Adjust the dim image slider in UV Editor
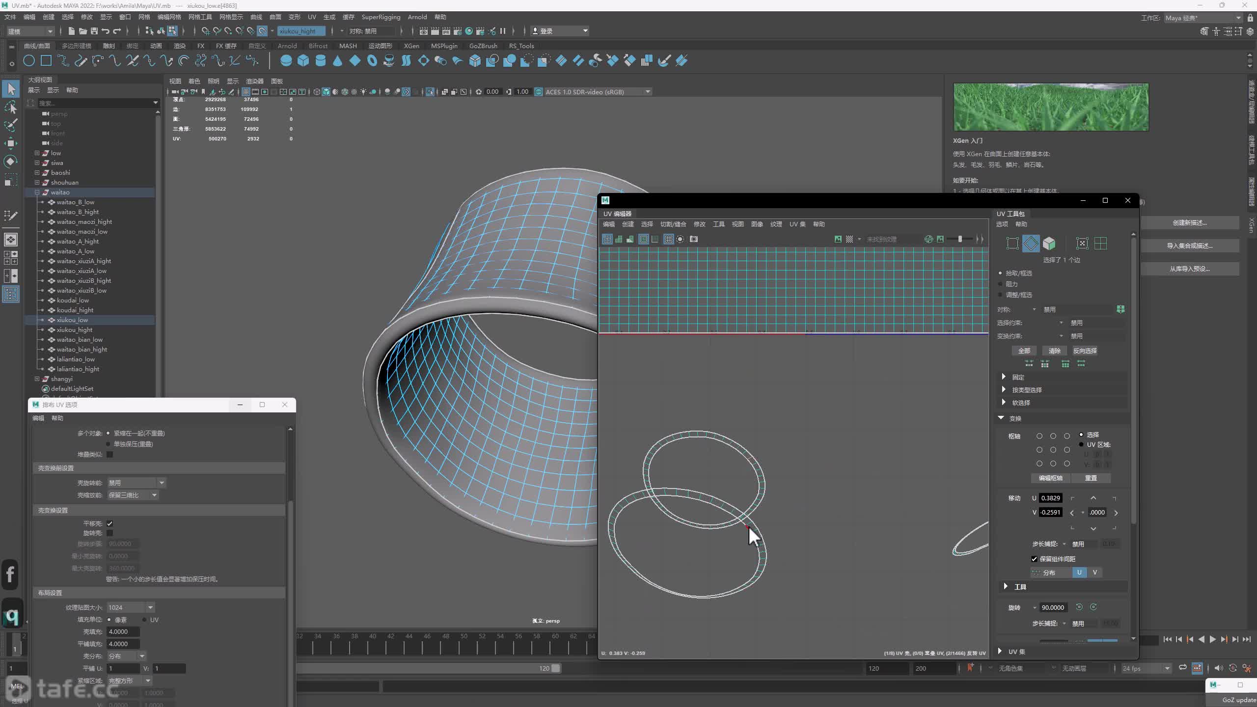This screenshot has height=707, width=1257. [x=959, y=239]
